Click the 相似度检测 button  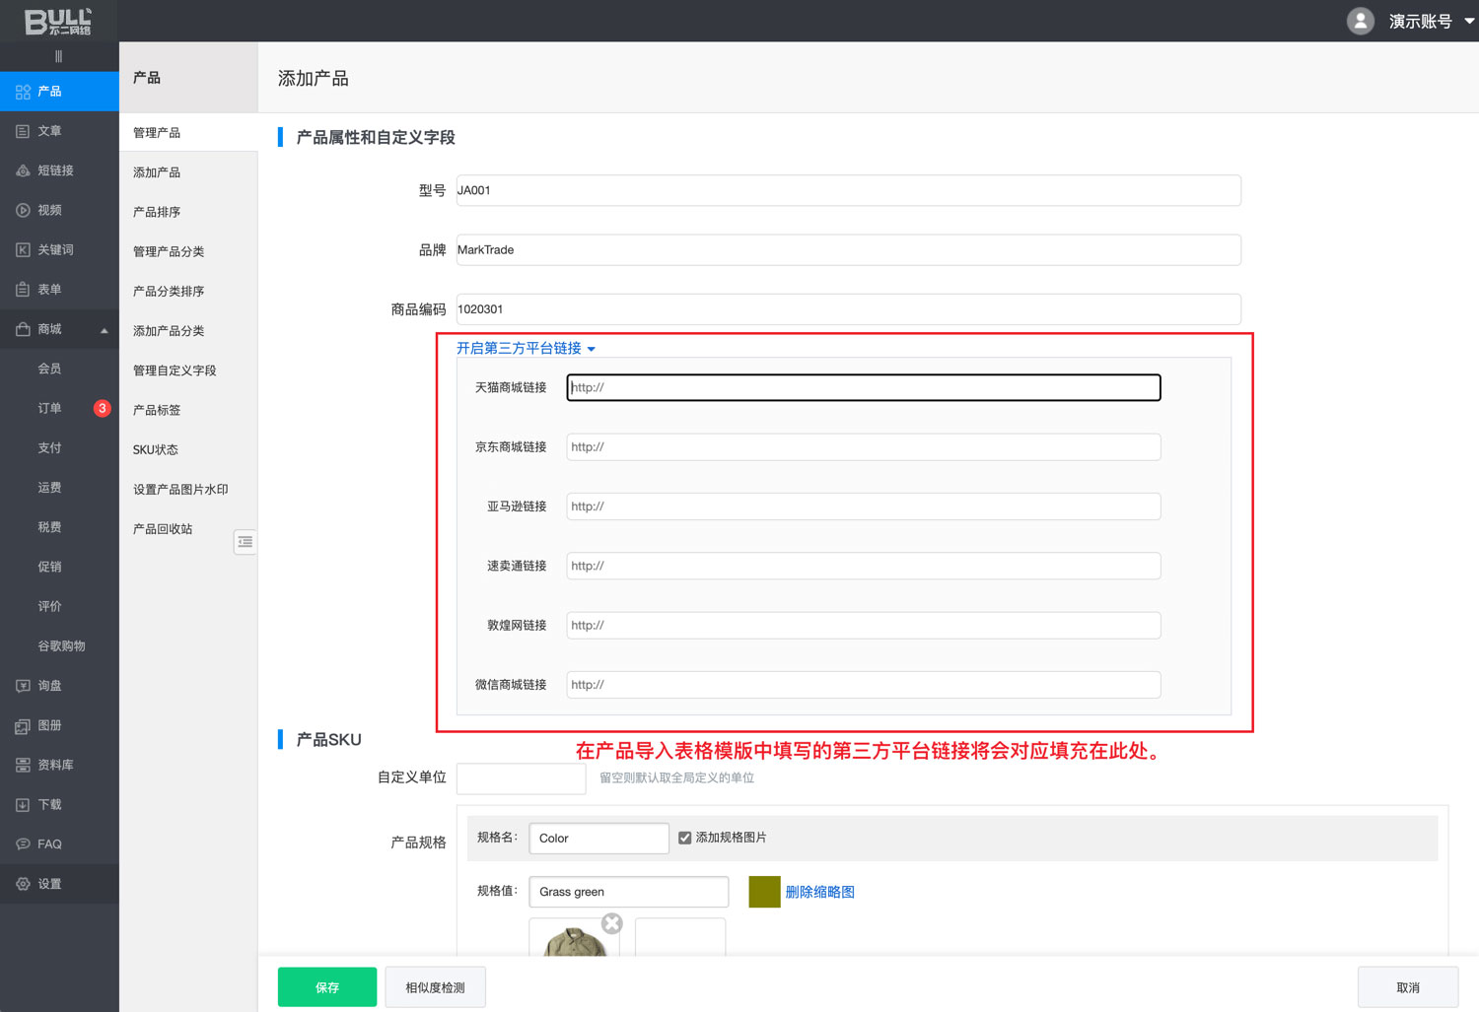[435, 987]
